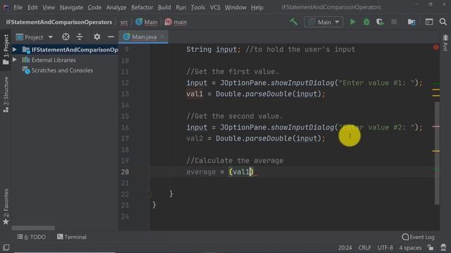The height and width of the screenshot is (253, 451).
Task: Open the Code menu
Action: 94,7
